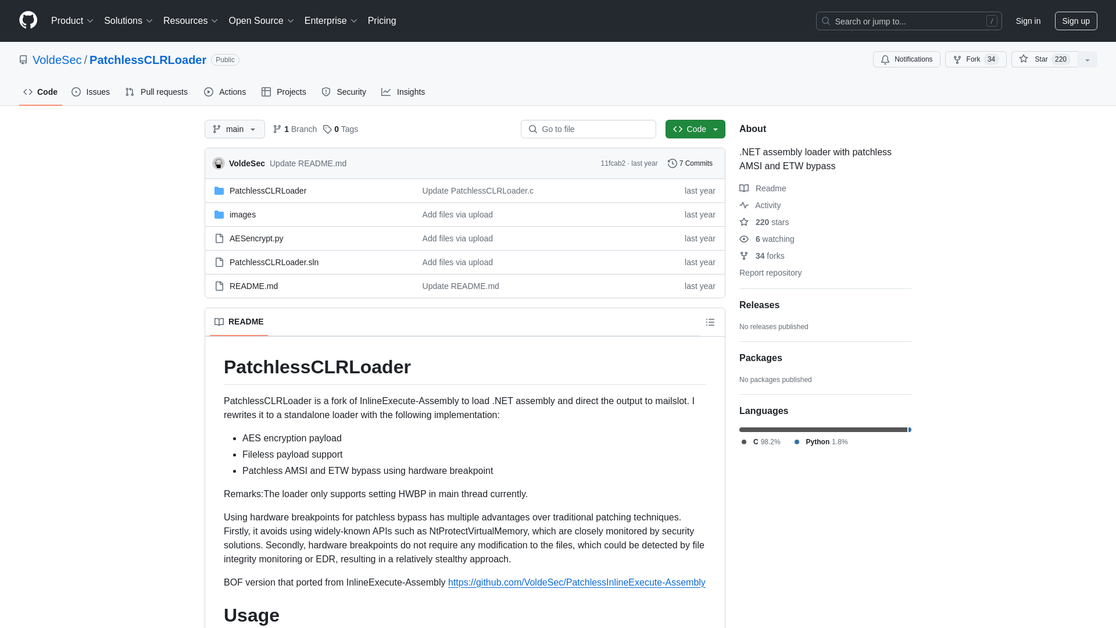Click the search magnifier icon in header
Screen dimensions: 1116x628
point(826,21)
